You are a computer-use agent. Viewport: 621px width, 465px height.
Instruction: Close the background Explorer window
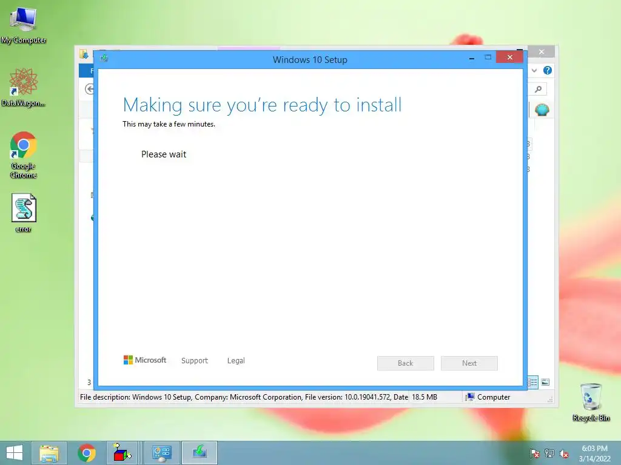tap(542, 52)
